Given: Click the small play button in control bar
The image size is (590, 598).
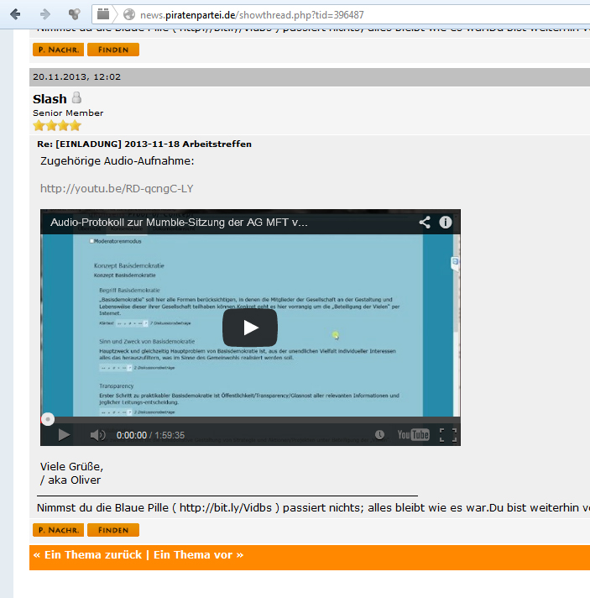Looking at the screenshot, I should pos(64,435).
